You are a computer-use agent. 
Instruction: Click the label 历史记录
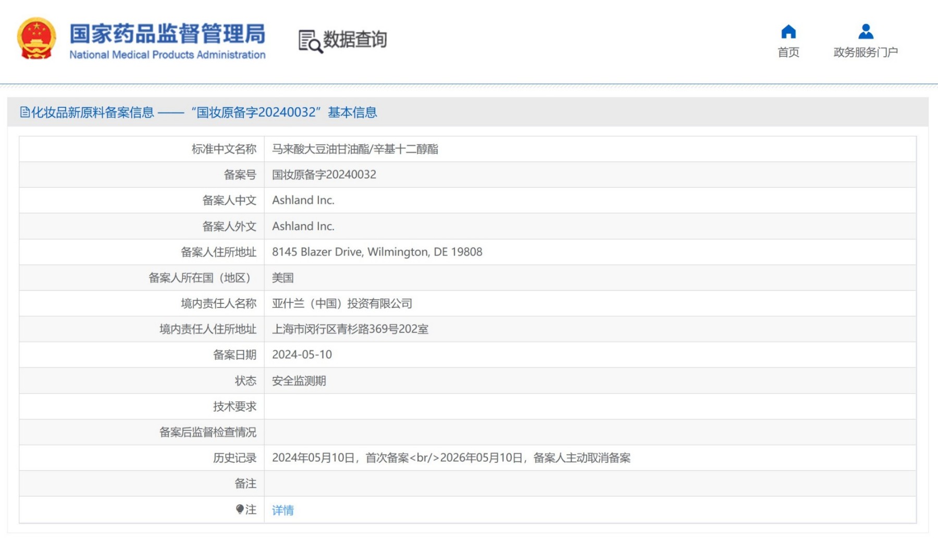tap(235, 458)
